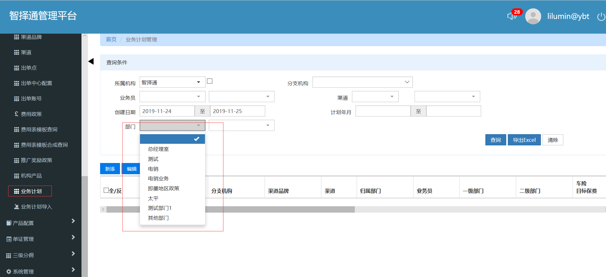The width and height of the screenshot is (606, 277).
Task: Expand the 单证管理 menu chevron
Action: (x=73, y=237)
